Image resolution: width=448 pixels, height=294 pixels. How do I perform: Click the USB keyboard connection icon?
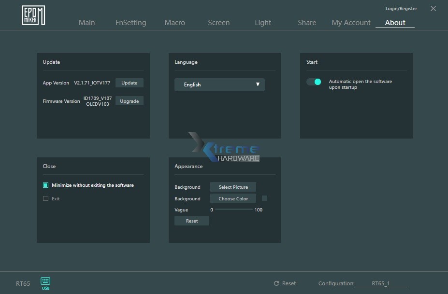coord(45,282)
